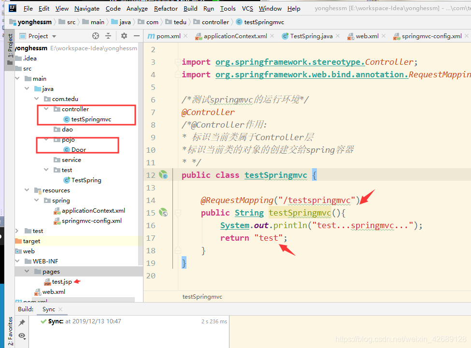The height and width of the screenshot is (348, 471).
Task: Click the testSpringmvc class name on line 12
Action: point(276,175)
